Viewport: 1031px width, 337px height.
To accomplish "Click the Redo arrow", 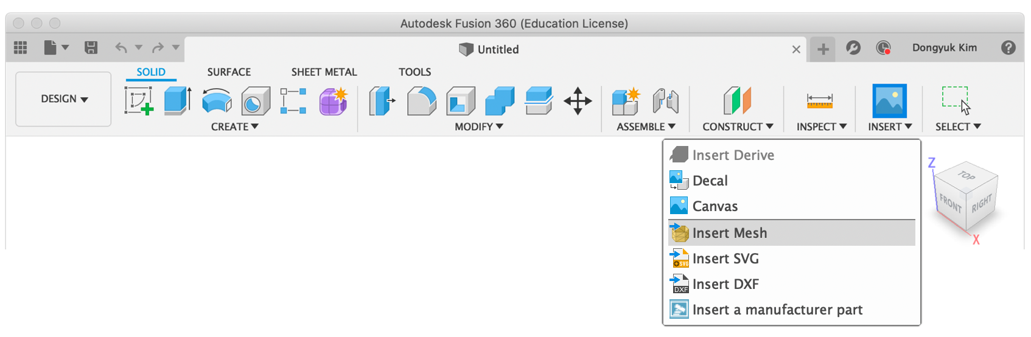I will 158,47.
